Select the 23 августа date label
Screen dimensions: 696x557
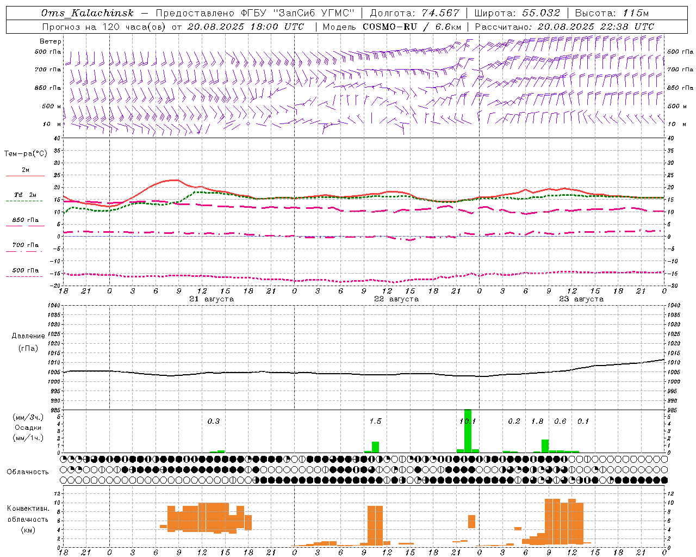pyautogui.click(x=581, y=299)
